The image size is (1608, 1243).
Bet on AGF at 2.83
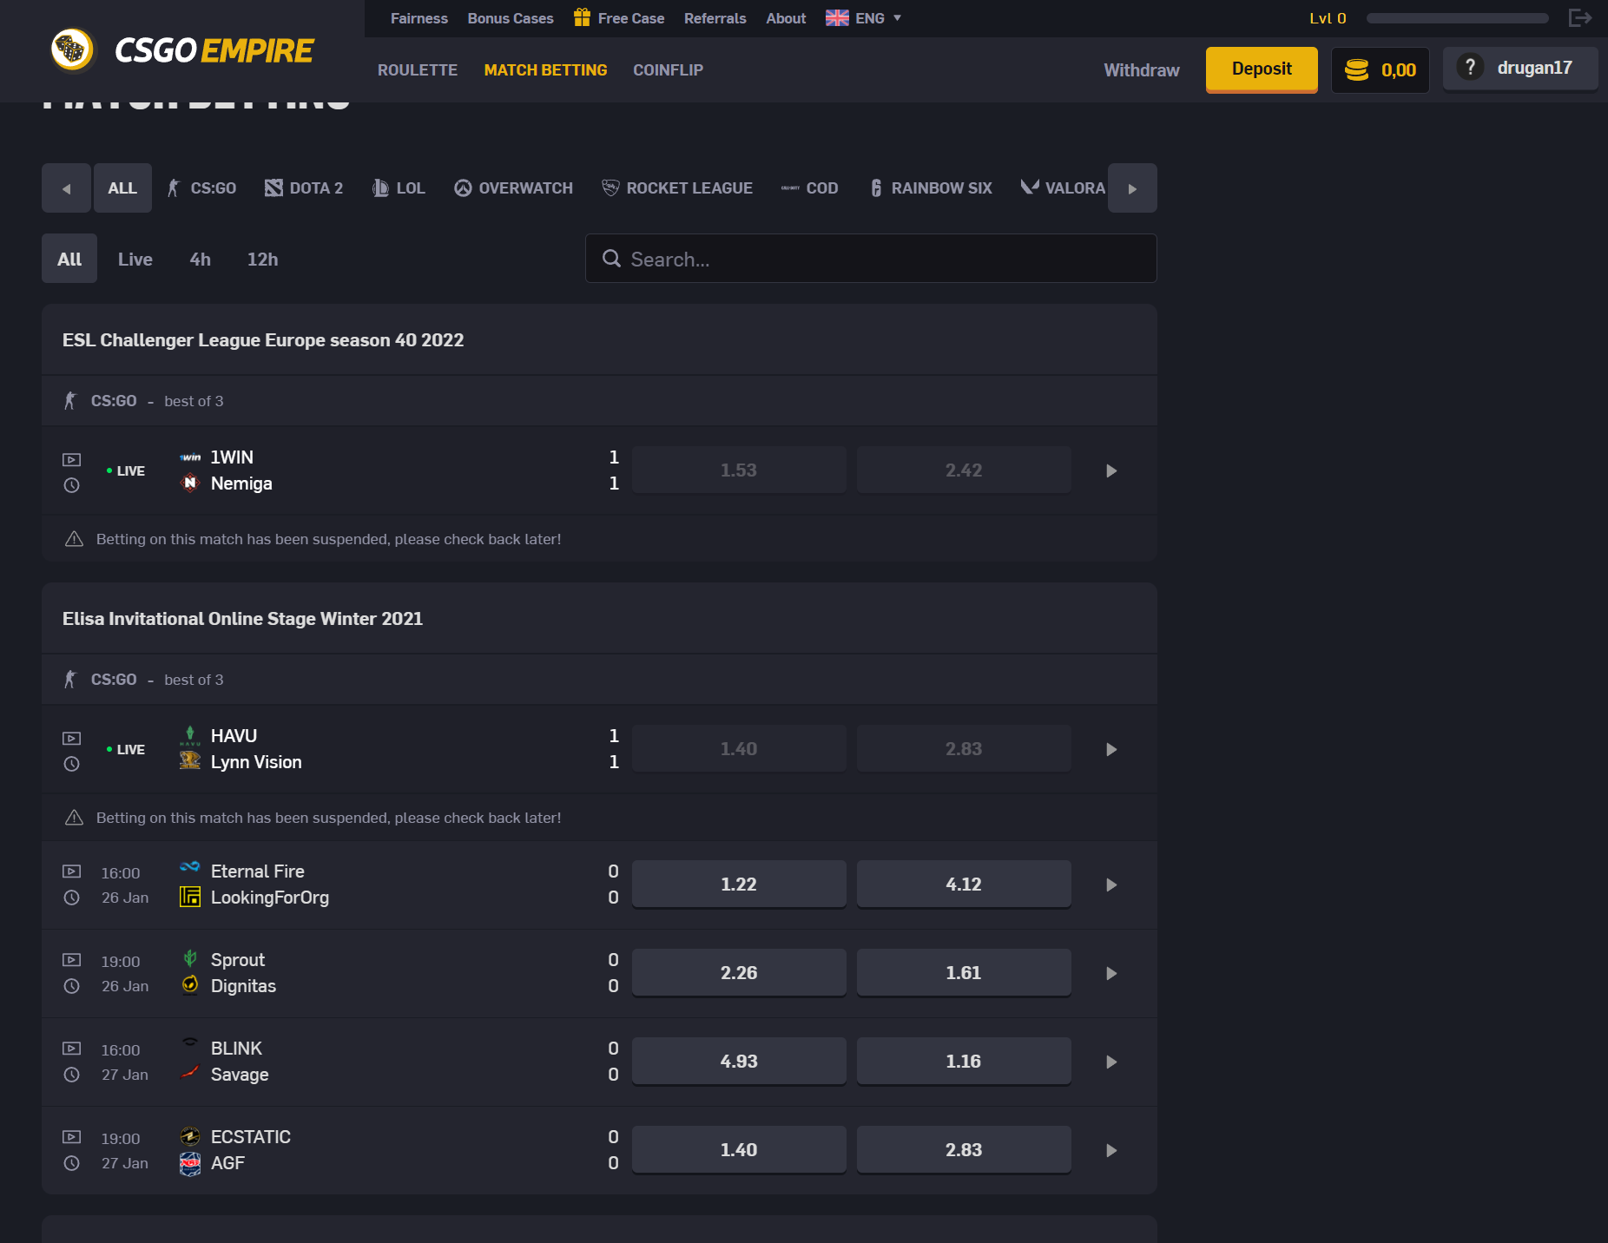click(964, 1150)
